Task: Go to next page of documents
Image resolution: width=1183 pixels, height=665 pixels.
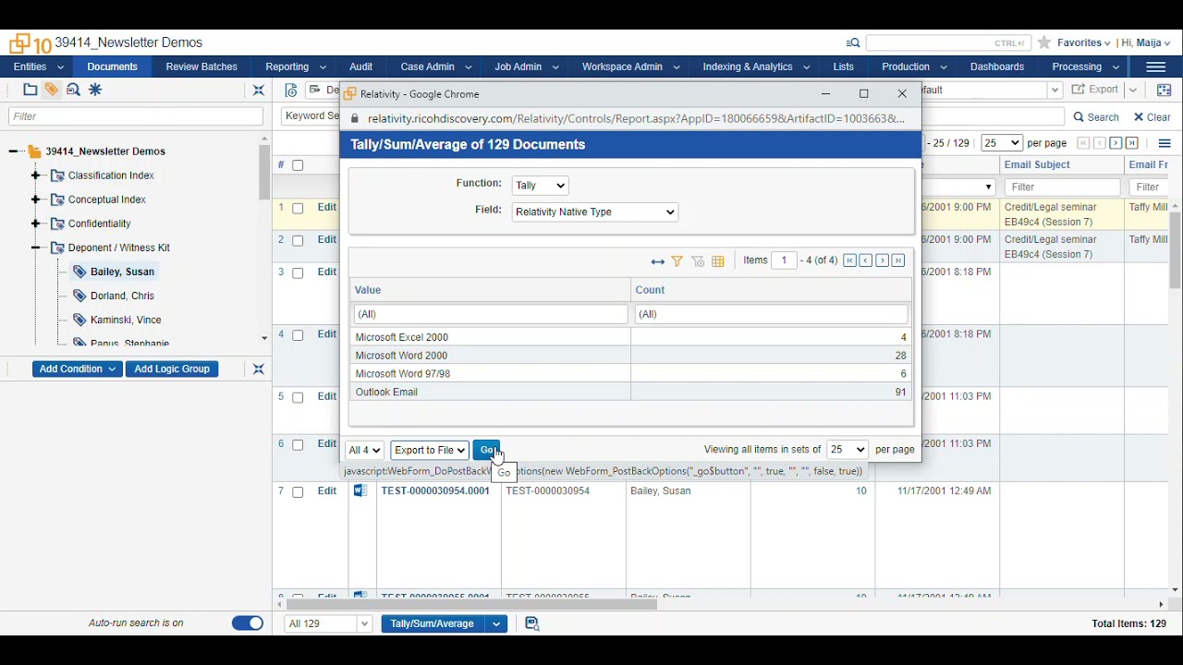Action: coord(1116,143)
